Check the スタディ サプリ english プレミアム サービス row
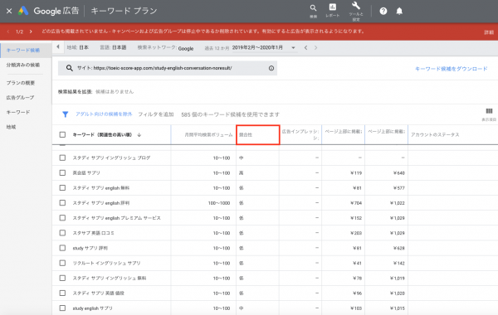This screenshot has width=498, height=315. [x=62, y=218]
